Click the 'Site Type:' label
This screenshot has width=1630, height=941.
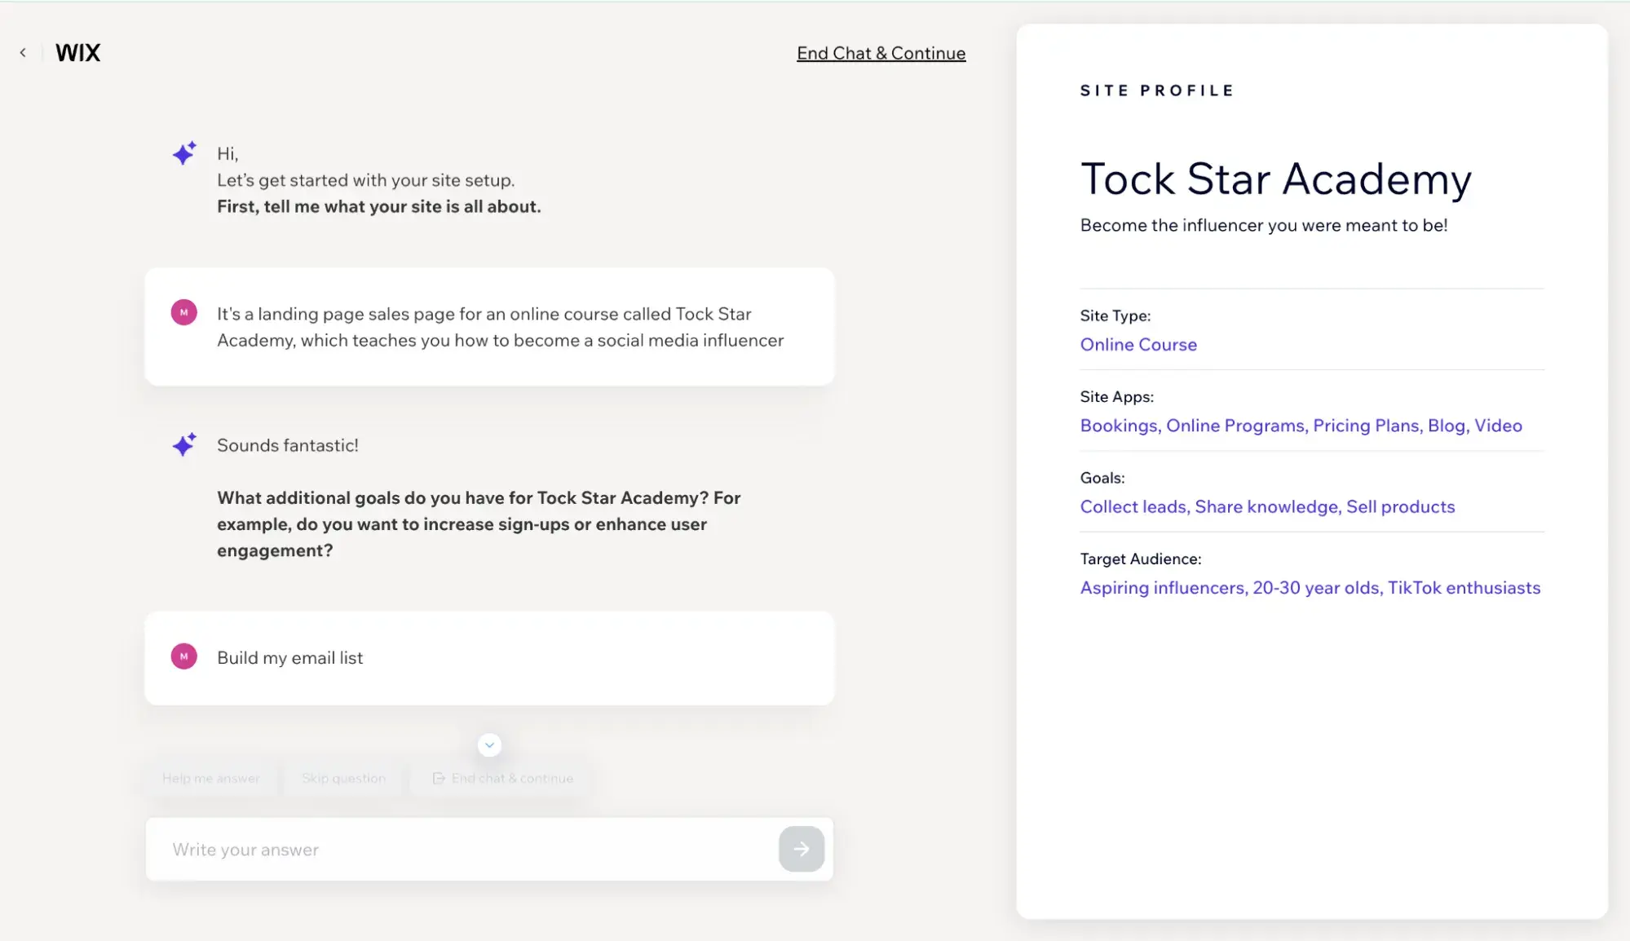coord(1115,316)
